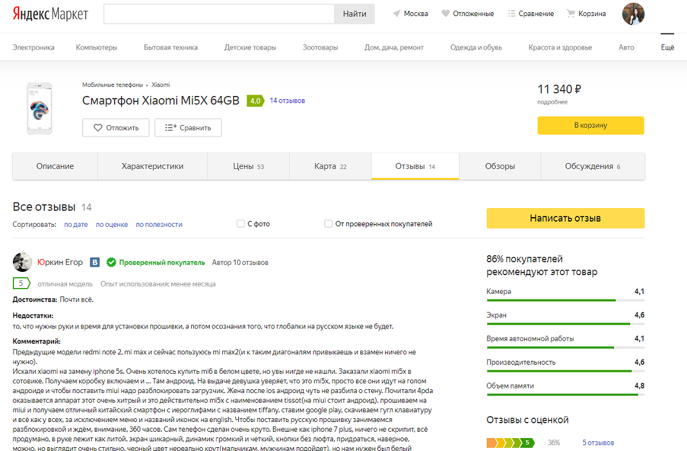Viewport: 687px width, 451px height.
Task: Open the Одежда и обувь category
Action: [x=476, y=47]
